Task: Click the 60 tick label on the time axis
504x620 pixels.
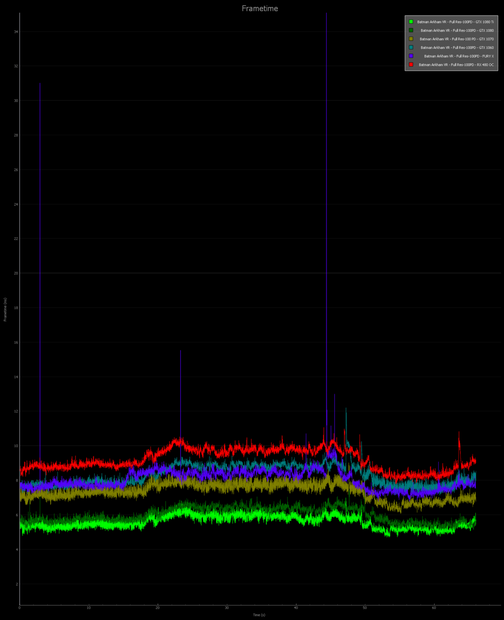Action: tap(434, 608)
